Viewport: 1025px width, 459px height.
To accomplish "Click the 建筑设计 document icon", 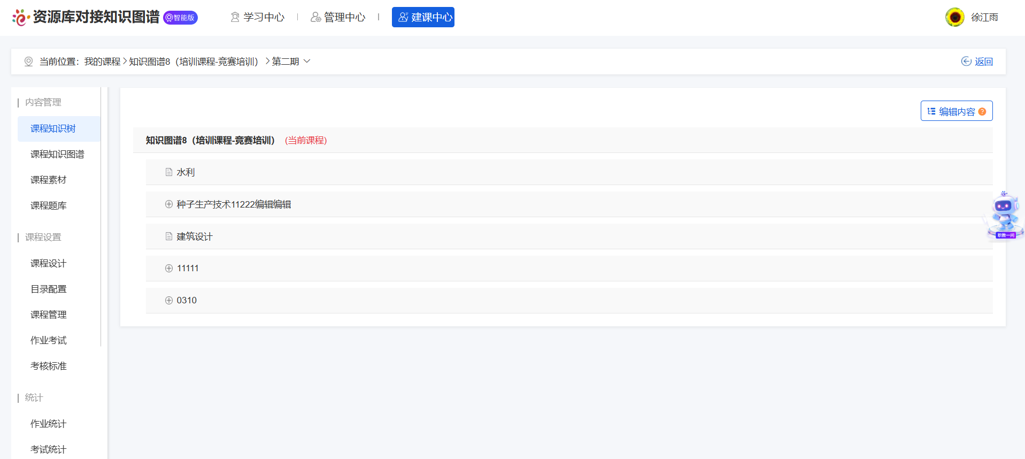I will pyautogui.click(x=169, y=236).
